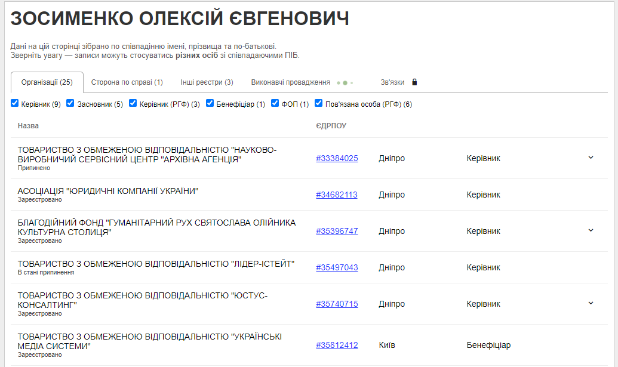Open ЄДРПОУ link #33384025
618x367 pixels.
pyautogui.click(x=337, y=159)
